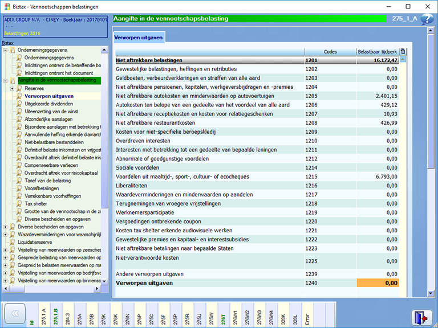The height and width of the screenshot is (328, 438).
Task: Collapse the Aangifte in de vennootschapsbelasting node
Action: pos(5,81)
